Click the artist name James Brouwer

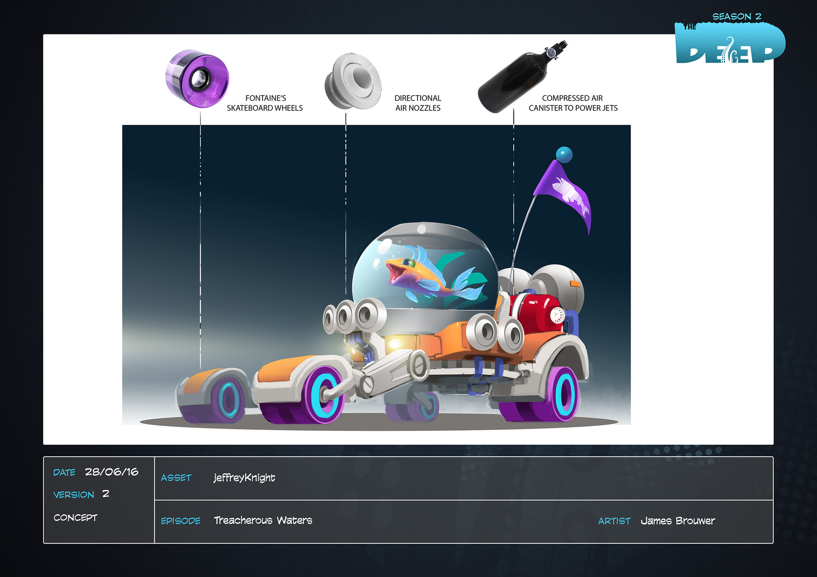pyautogui.click(x=677, y=521)
